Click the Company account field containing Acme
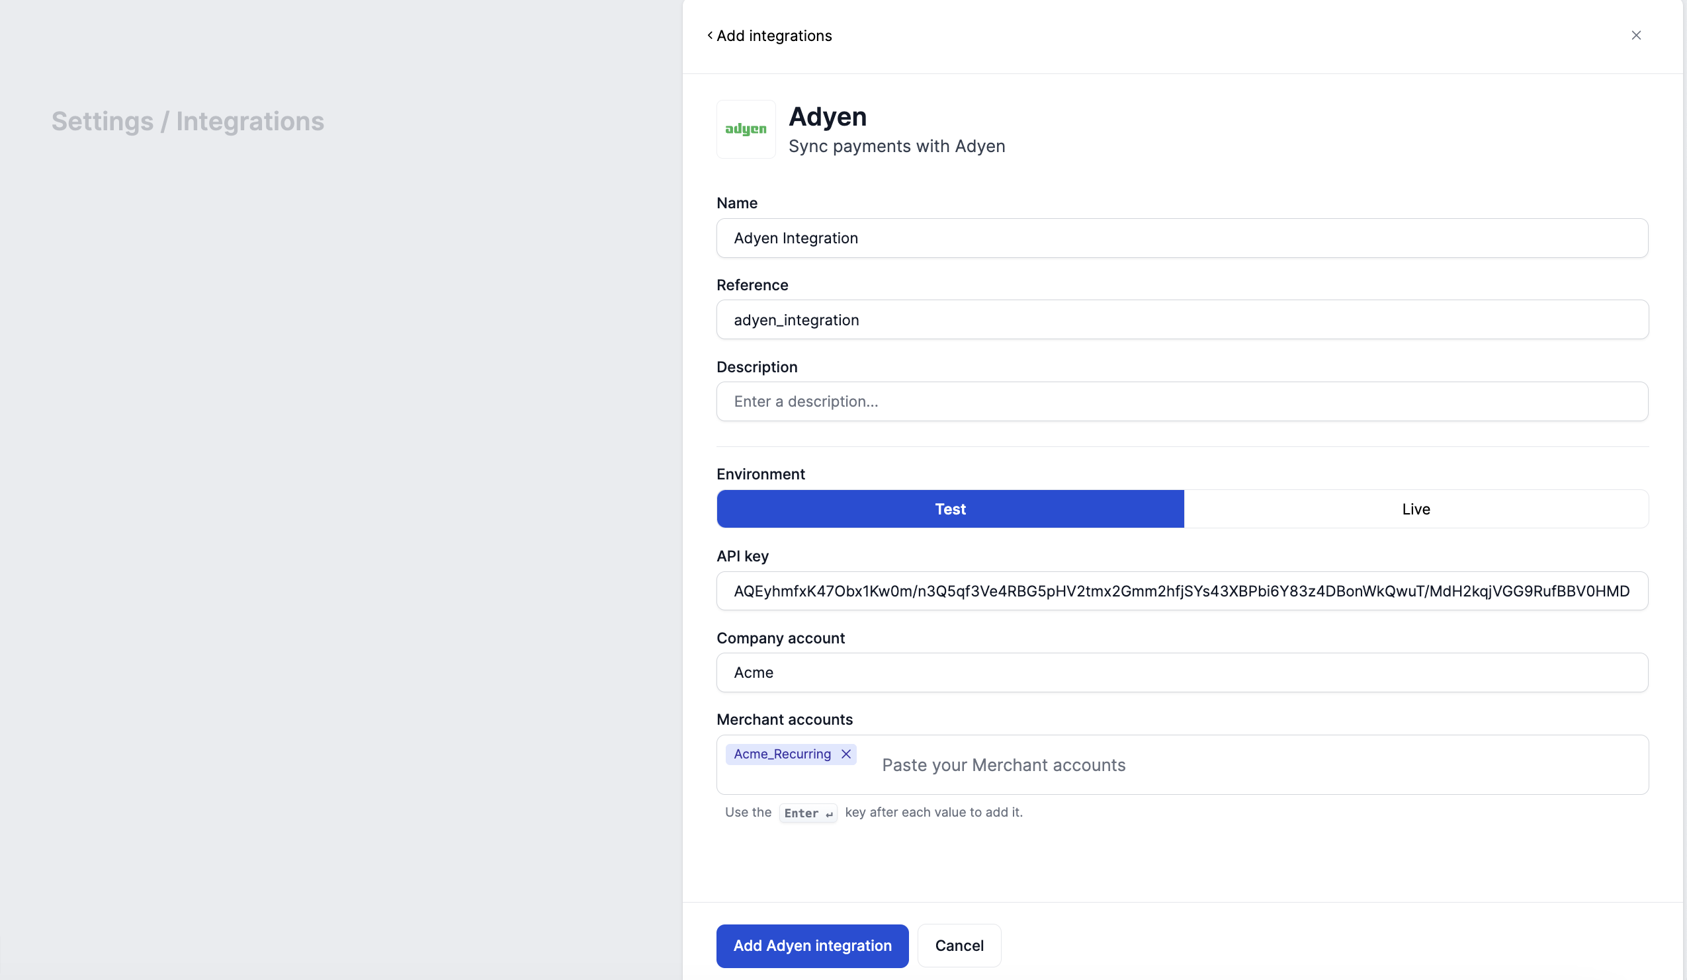This screenshot has width=1687, height=980. (x=1182, y=673)
